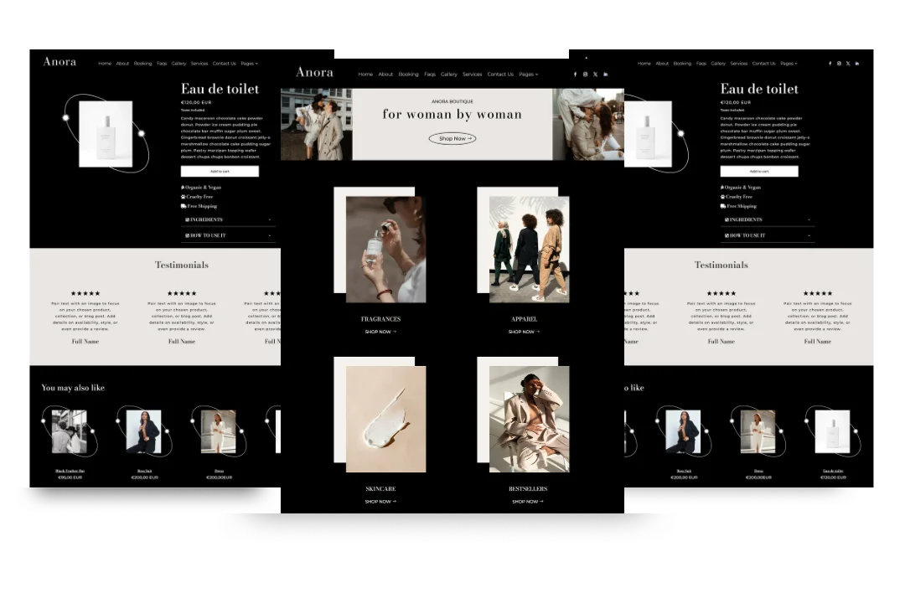Click the Anora logo in center header
The image size is (905, 593).
tap(314, 73)
